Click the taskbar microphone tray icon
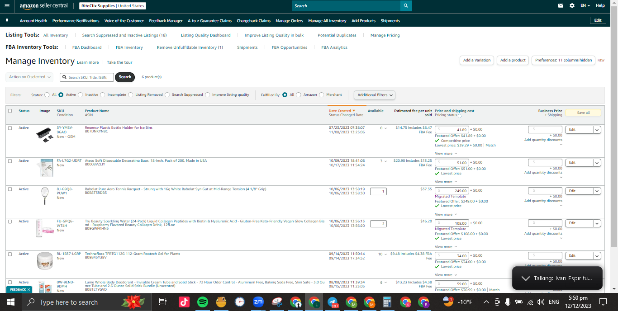618x311 pixels. [x=508, y=302]
